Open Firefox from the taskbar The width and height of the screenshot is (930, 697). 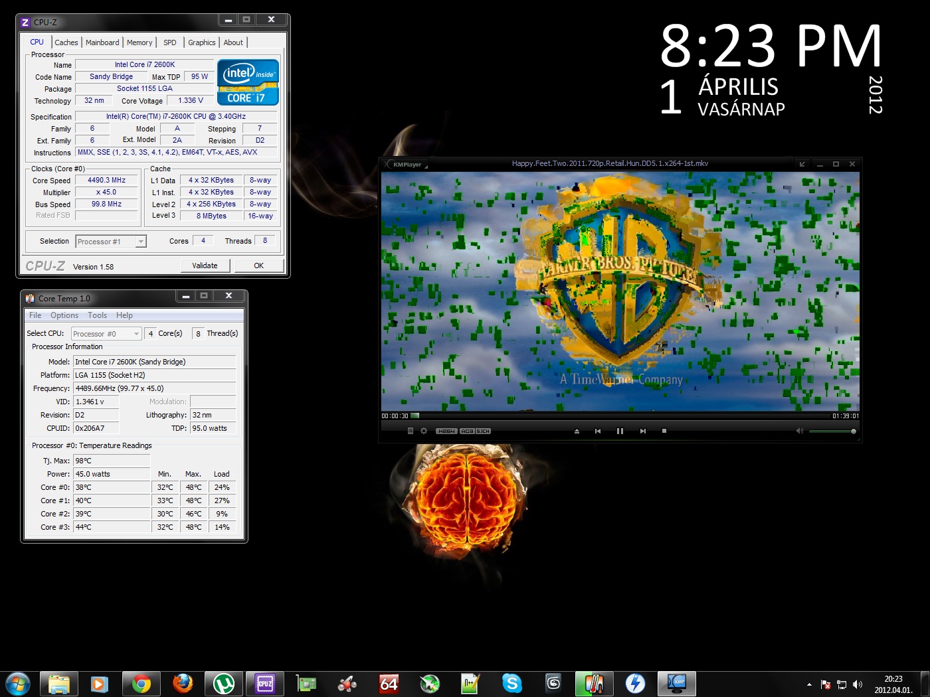click(183, 684)
